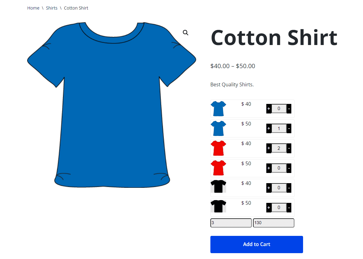The image size is (363, 259).
Task: Click the Add to Cart button
Action: pyautogui.click(x=256, y=245)
